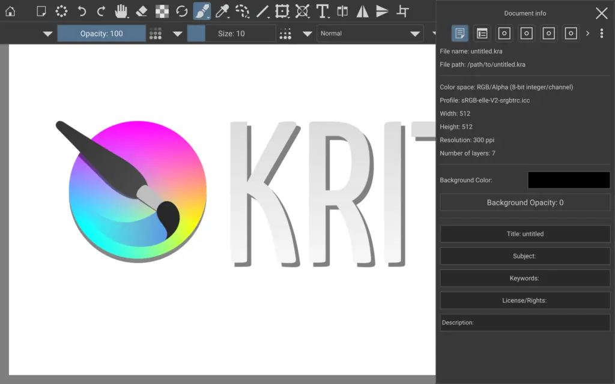Click the Keywords input field
This screenshot has width=615, height=384.
pos(525,278)
